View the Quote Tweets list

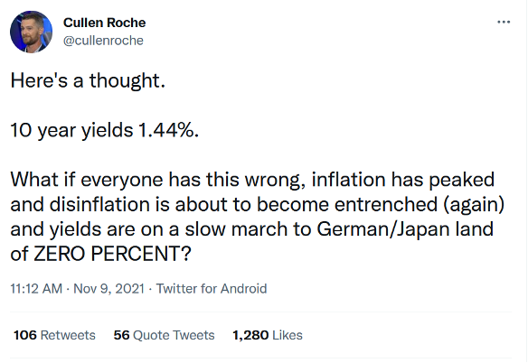164,335
